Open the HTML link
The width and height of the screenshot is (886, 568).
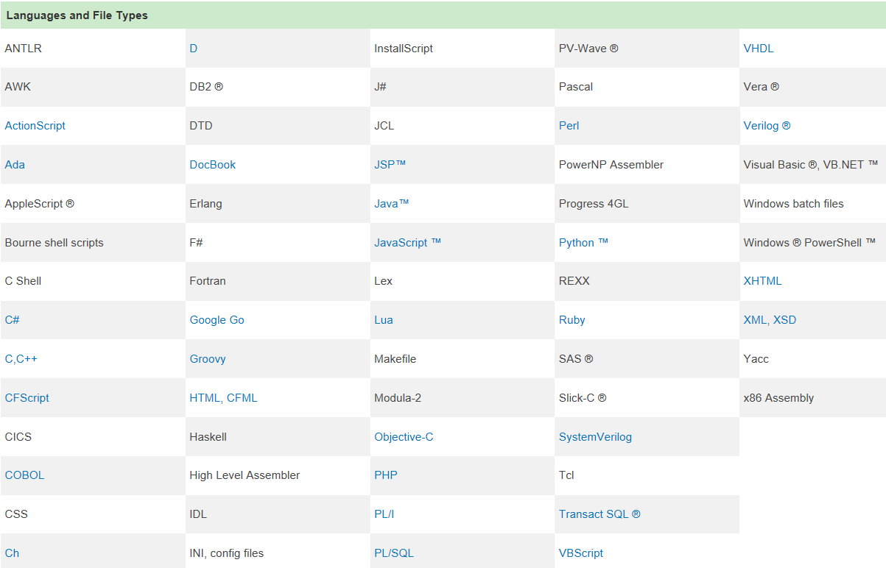tap(205, 398)
